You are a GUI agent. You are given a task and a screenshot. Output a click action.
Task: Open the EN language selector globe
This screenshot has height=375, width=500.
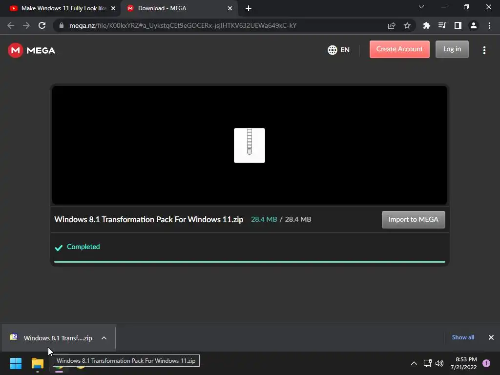click(x=338, y=50)
